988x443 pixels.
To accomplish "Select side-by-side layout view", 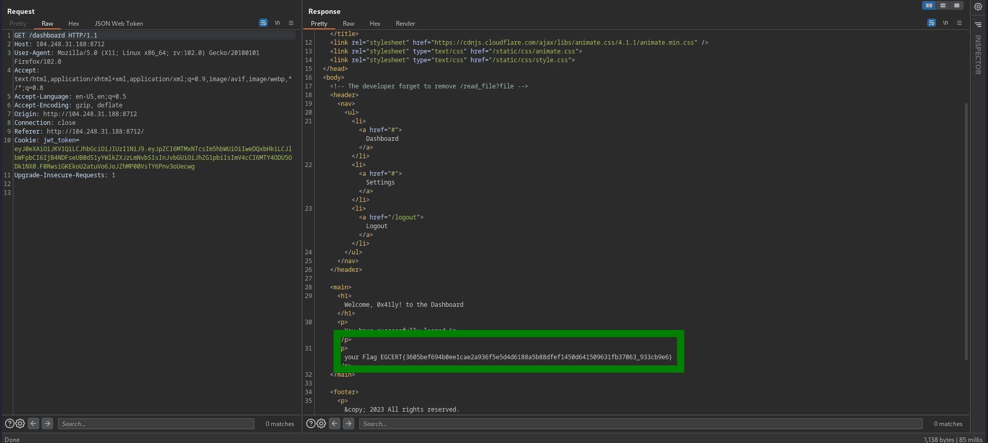I will coord(929,6).
